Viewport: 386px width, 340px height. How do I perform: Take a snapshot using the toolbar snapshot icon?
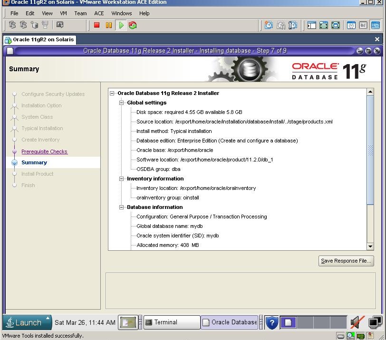pos(269,25)
